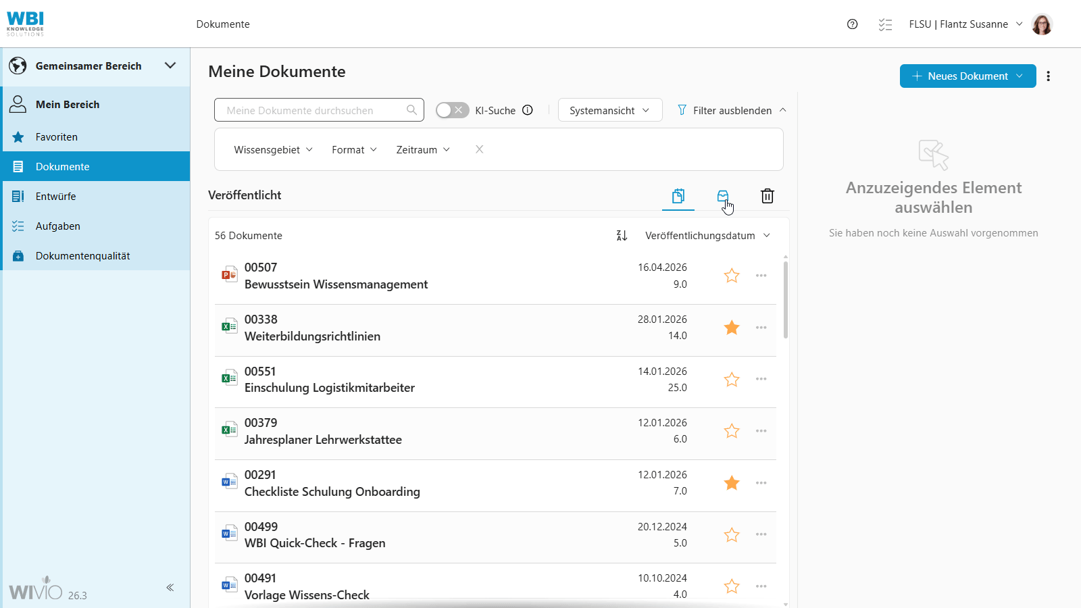1081x608 pixels.
Task: Collapse filters via Filter ausblenden
Action: 732,110
